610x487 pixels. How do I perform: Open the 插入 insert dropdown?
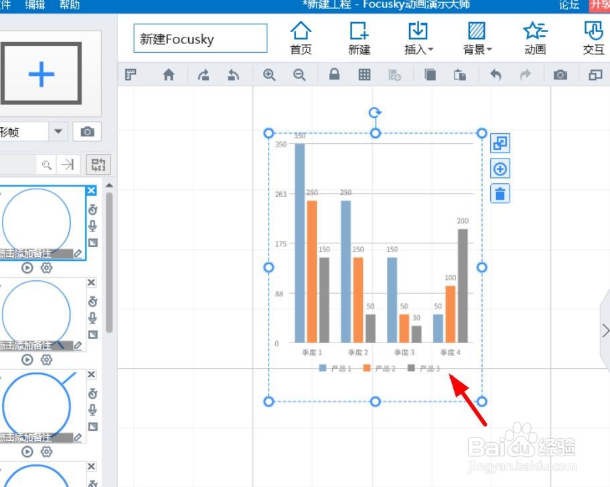point(418,38)
